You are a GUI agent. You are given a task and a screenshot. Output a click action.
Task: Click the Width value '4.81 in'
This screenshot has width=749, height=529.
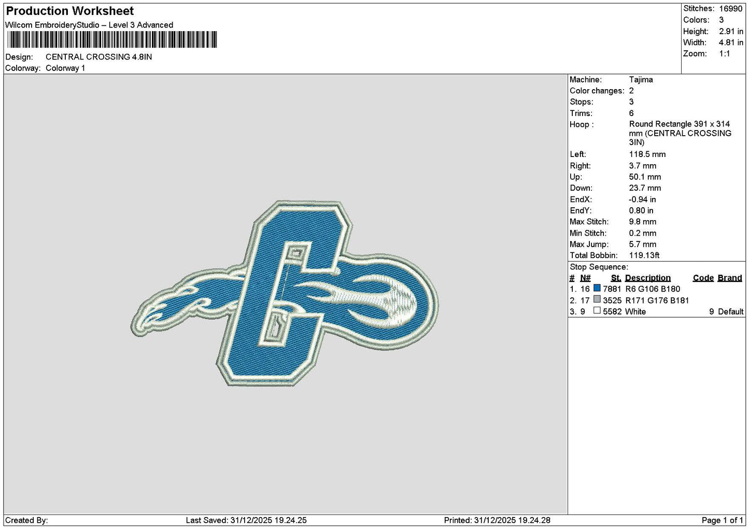tap(731, 42)
